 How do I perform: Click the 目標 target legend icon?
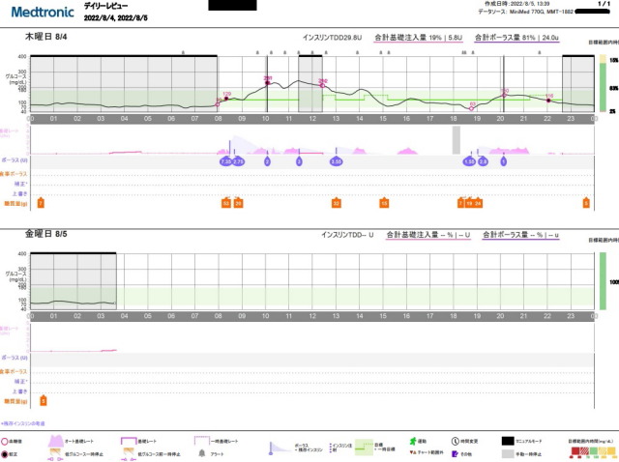pos(364,448)
